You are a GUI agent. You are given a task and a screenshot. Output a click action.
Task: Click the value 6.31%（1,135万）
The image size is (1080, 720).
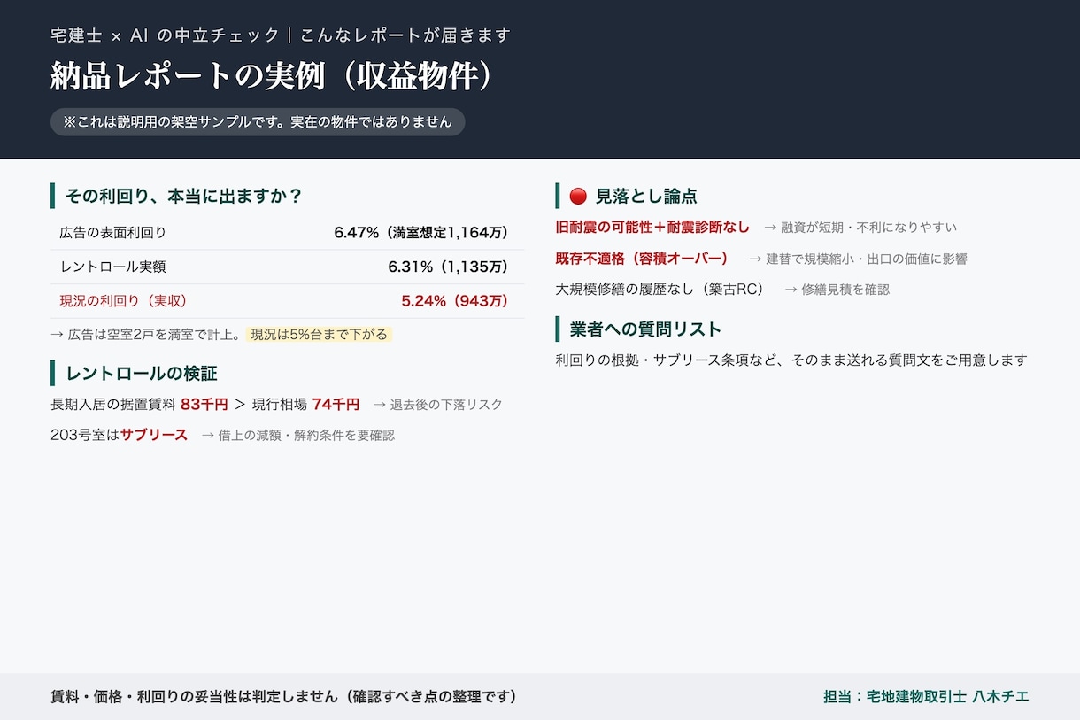450,267
